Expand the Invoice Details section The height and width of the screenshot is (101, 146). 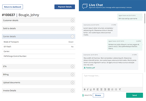point(72,91)
